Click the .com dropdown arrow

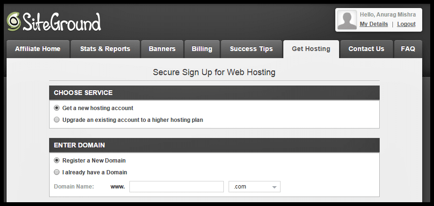[x=274, y=187]
